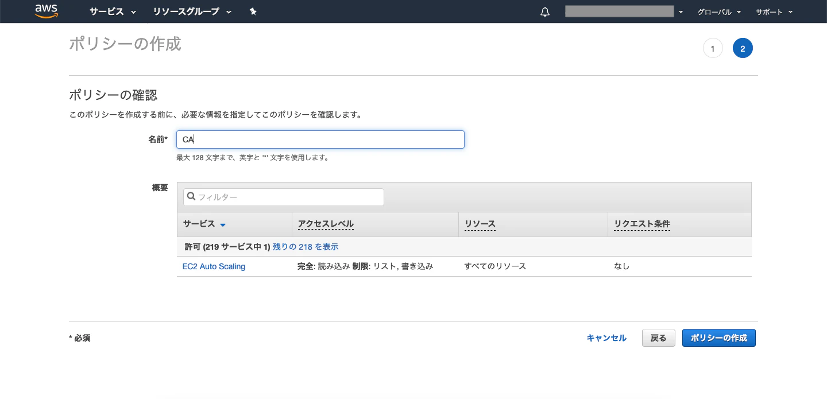The width and height of the screenshot is (827, 399).
Task: Expand the リソースグループ dropdown
Action: coord(191,11)
